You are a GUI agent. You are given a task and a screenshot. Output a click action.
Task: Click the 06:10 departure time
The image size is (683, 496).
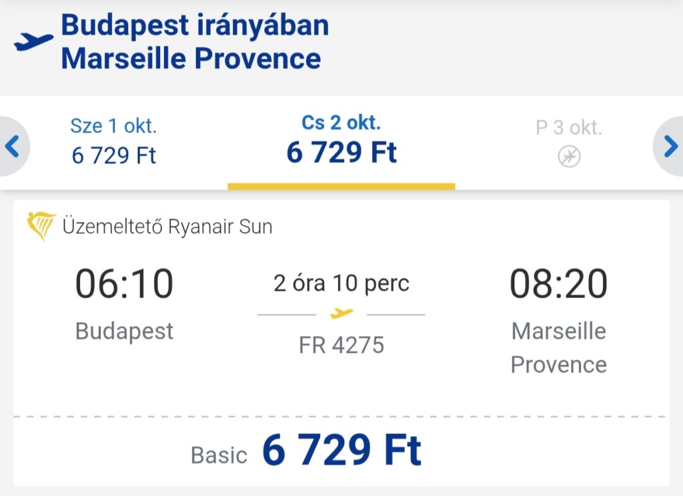pos(125,283)
